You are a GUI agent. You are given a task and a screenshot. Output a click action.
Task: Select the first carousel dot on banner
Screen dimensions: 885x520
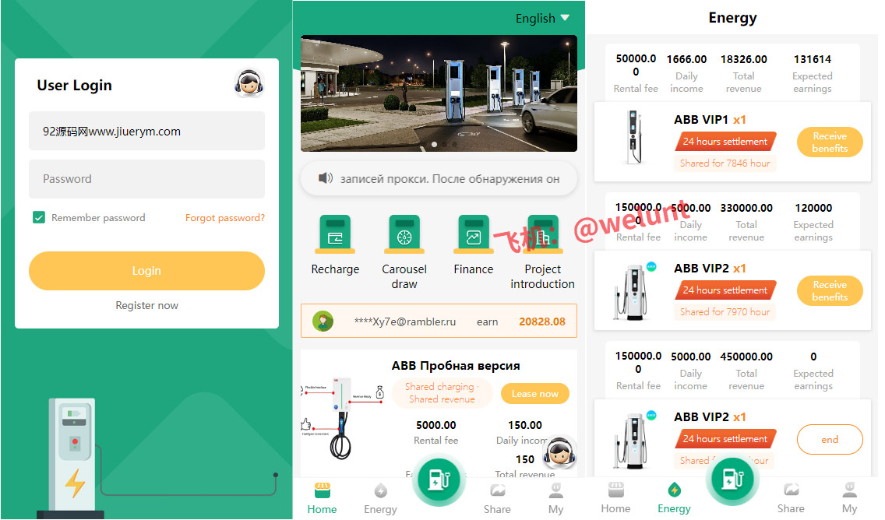tap(434, 144)
